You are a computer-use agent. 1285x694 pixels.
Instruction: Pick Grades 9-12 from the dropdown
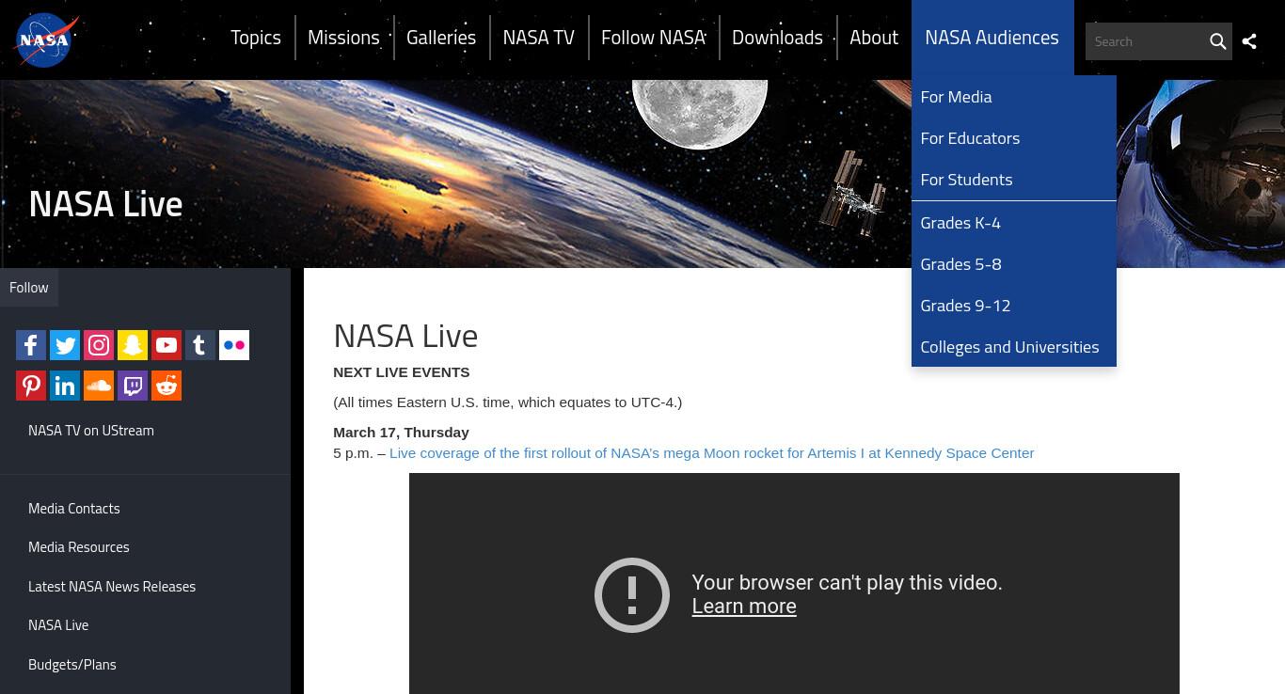tap(1013, 306)
